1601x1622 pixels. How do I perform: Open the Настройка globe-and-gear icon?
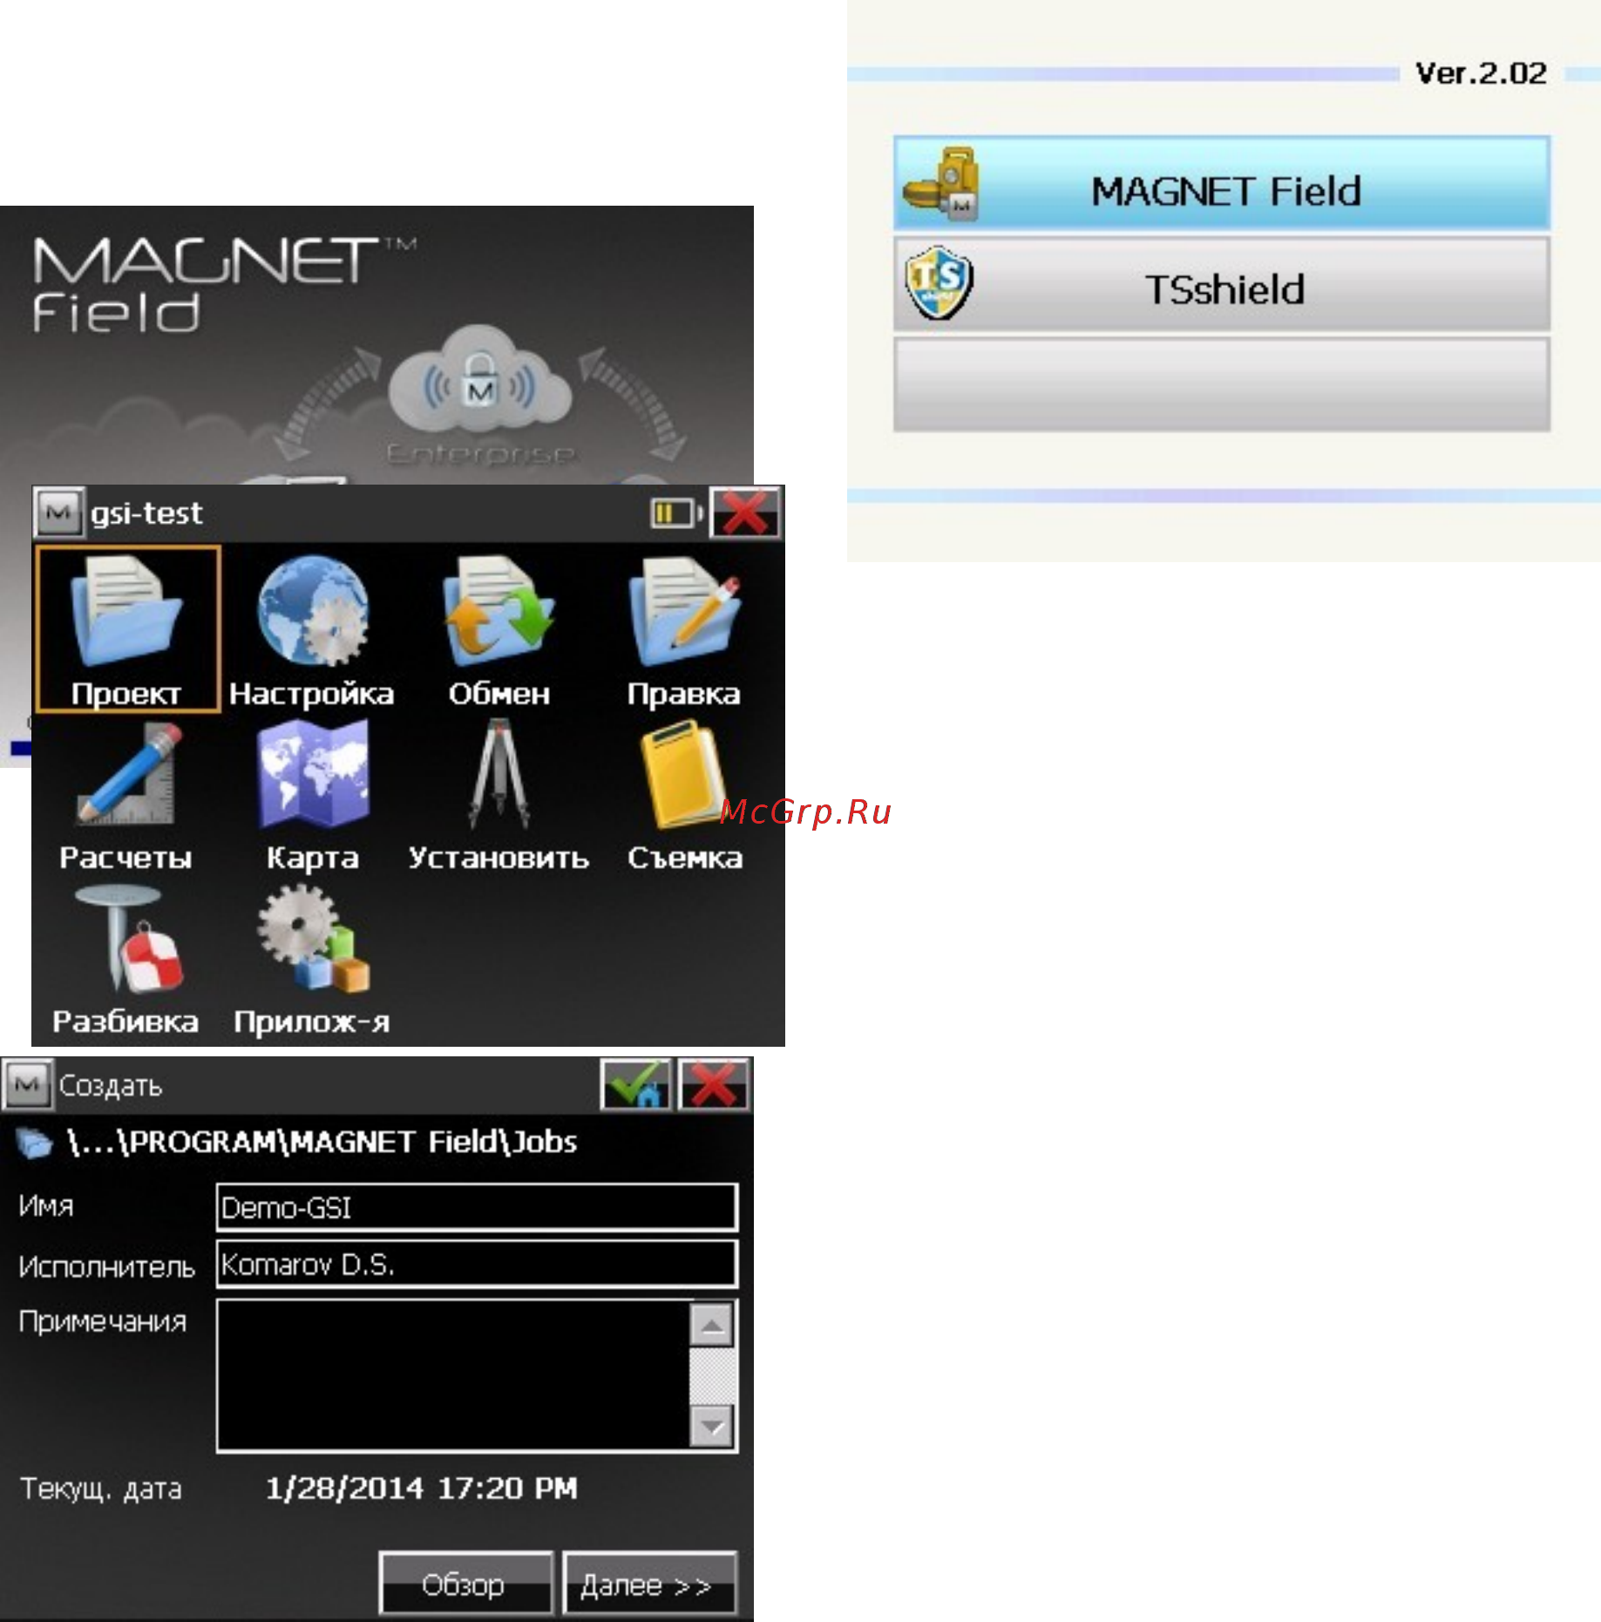point(312,629)
